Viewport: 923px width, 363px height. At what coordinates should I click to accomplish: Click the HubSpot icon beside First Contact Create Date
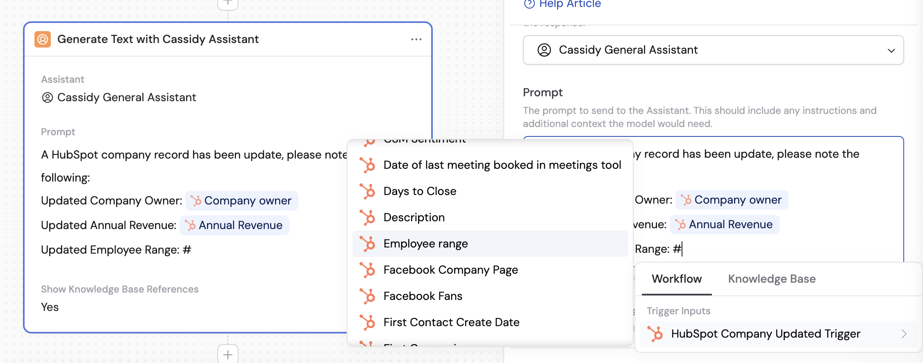tap(368, 322)
